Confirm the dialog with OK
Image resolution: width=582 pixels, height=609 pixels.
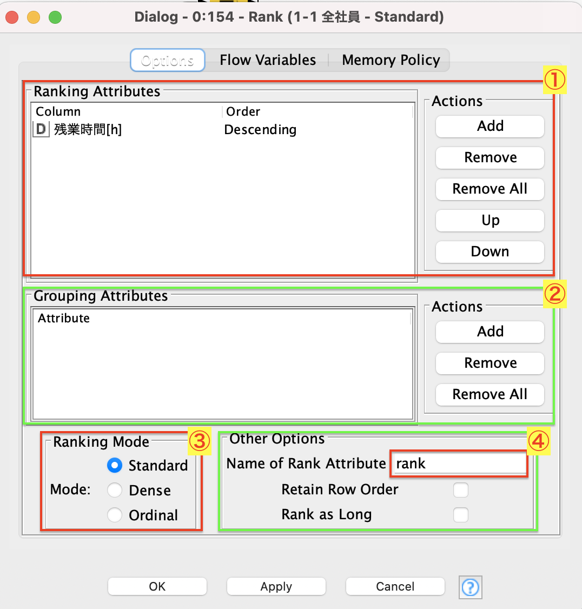point(157,586)
